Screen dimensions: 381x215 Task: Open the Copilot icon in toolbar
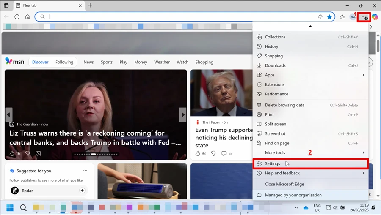click(x=375, y=17)
